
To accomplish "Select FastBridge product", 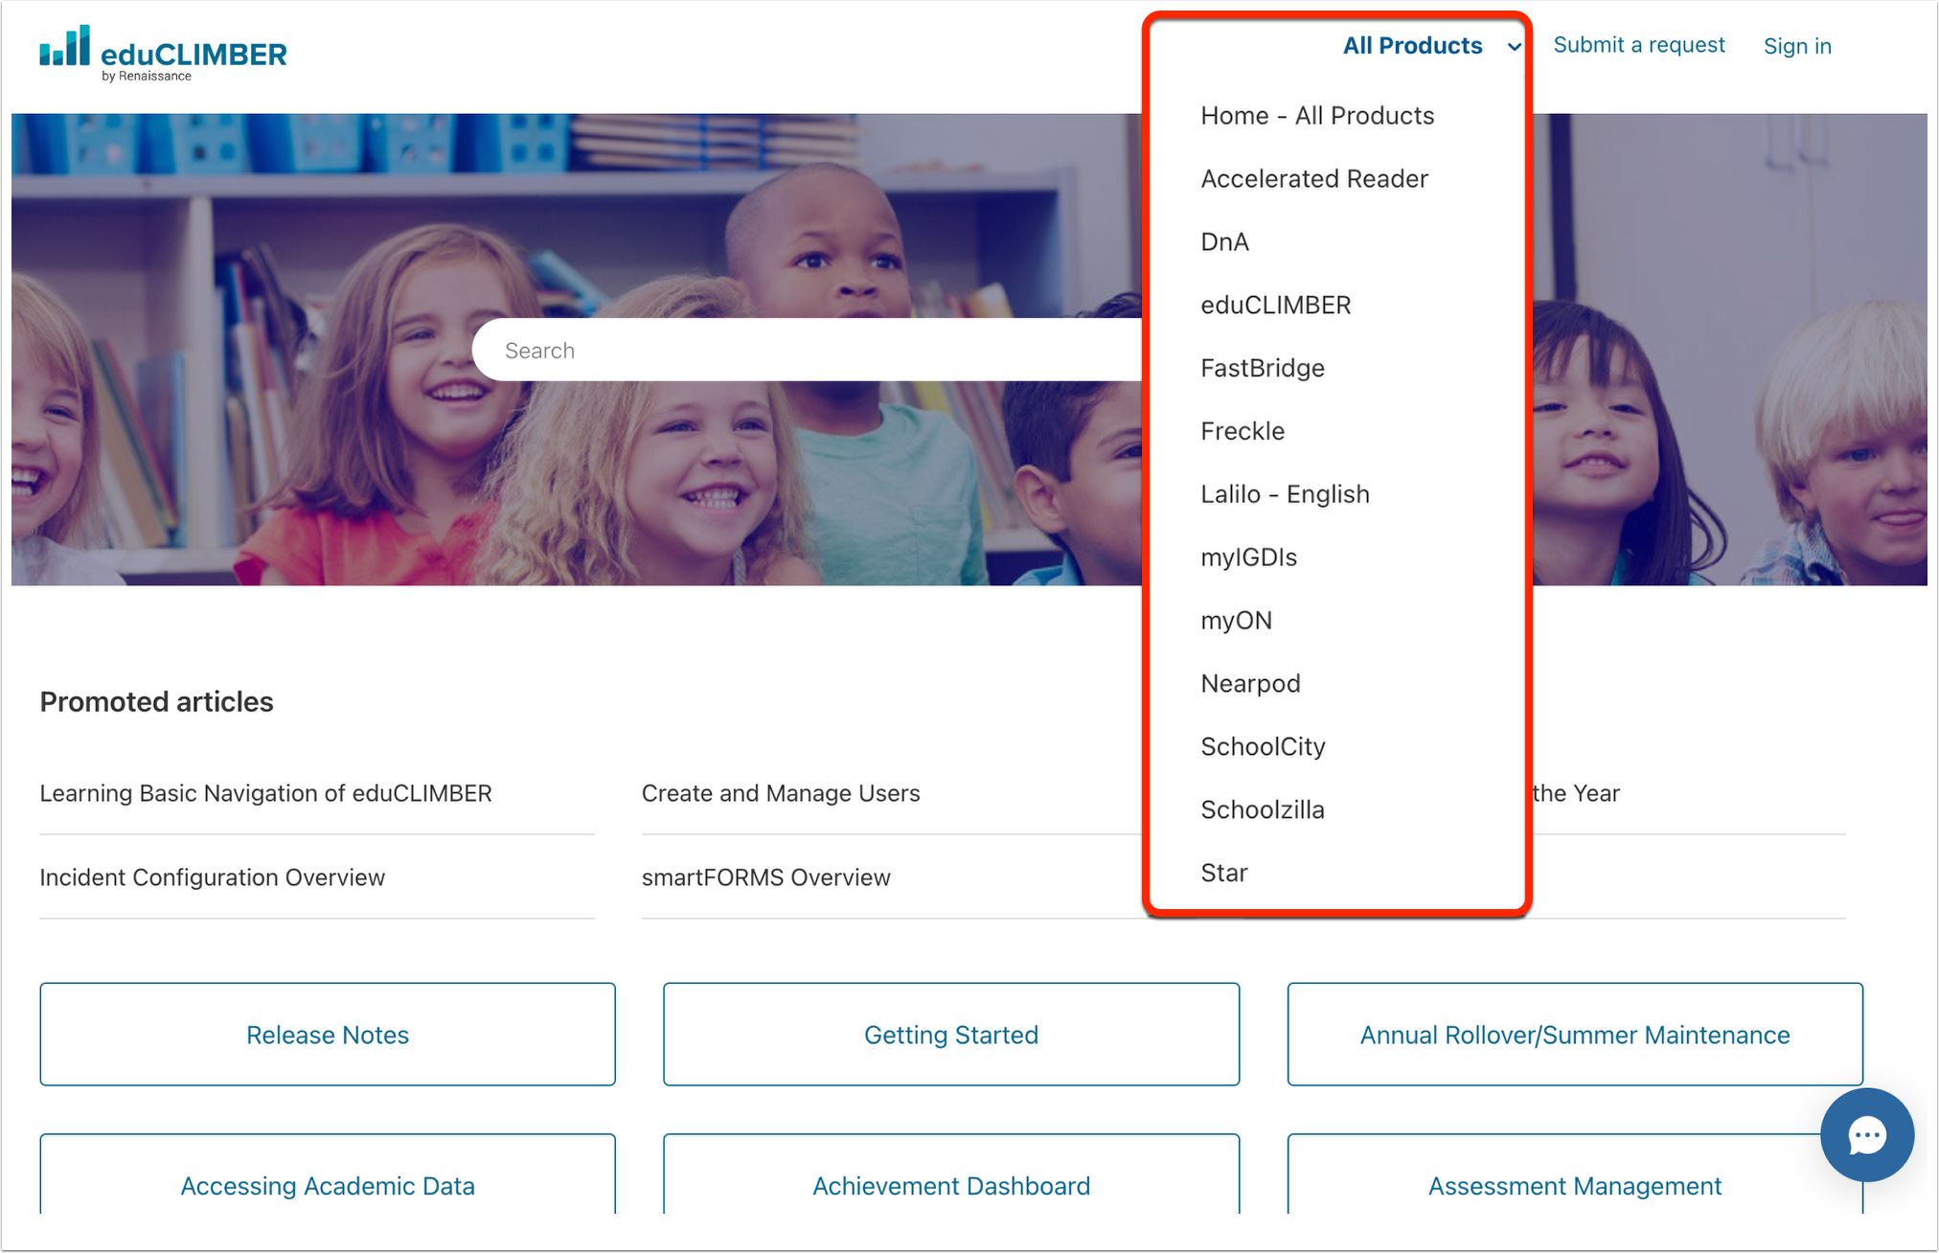I will point(1263,369).
